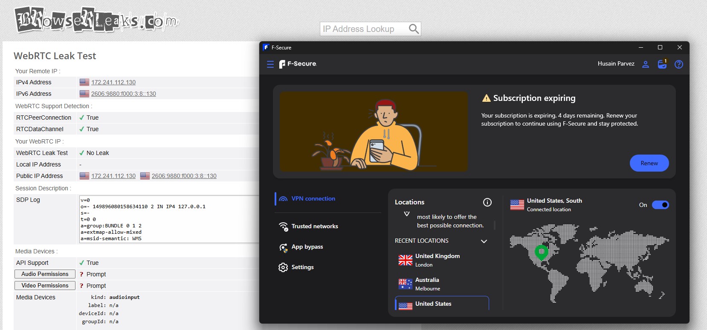
Task: Open the F-Secure help icon
Action: point(679,64)
